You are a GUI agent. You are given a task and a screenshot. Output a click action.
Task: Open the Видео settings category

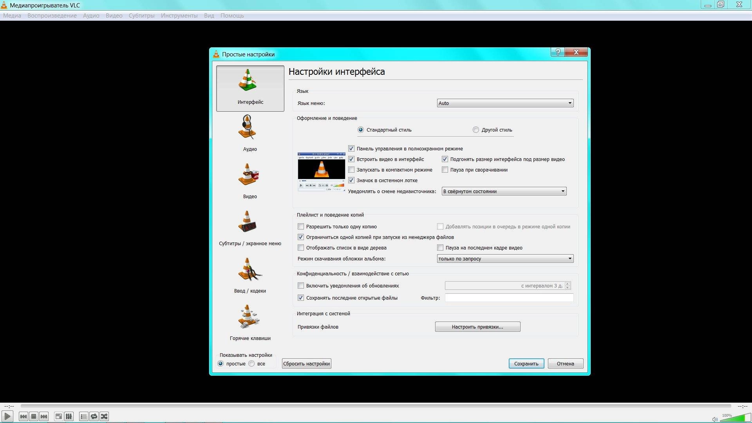tap(250, 181)
